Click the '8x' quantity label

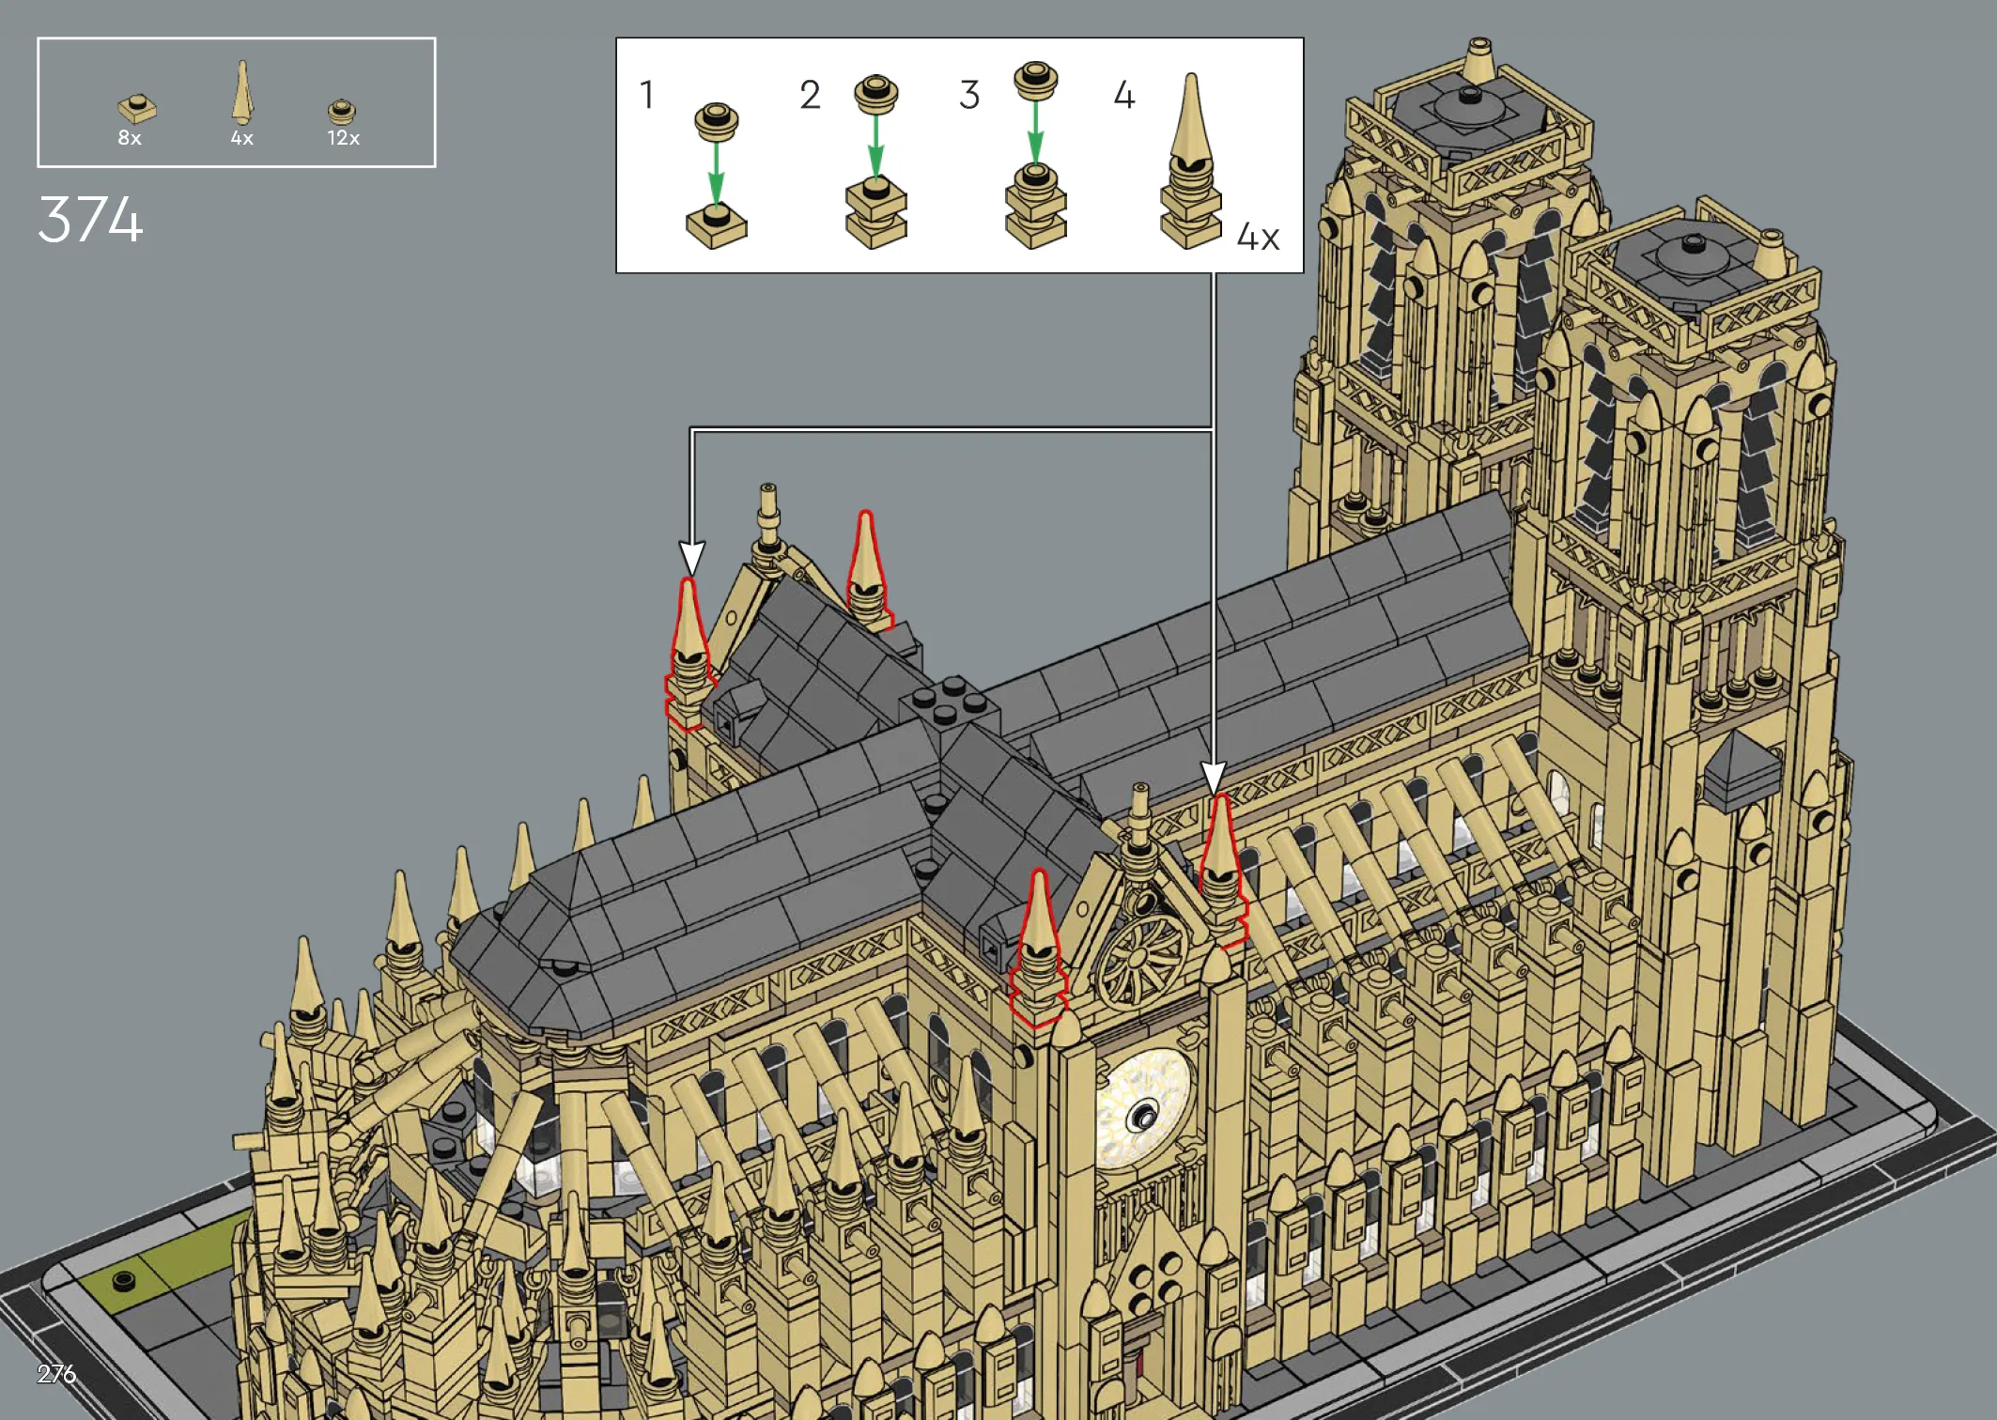pos(130,138)
